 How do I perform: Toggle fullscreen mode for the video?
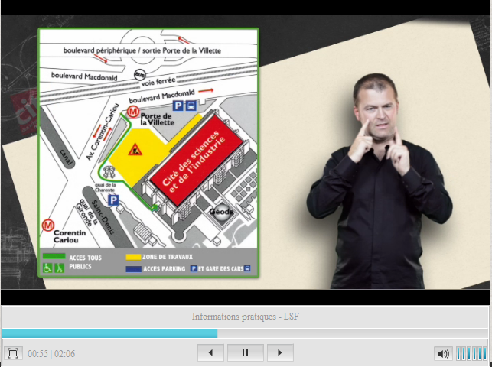[12, 353]
